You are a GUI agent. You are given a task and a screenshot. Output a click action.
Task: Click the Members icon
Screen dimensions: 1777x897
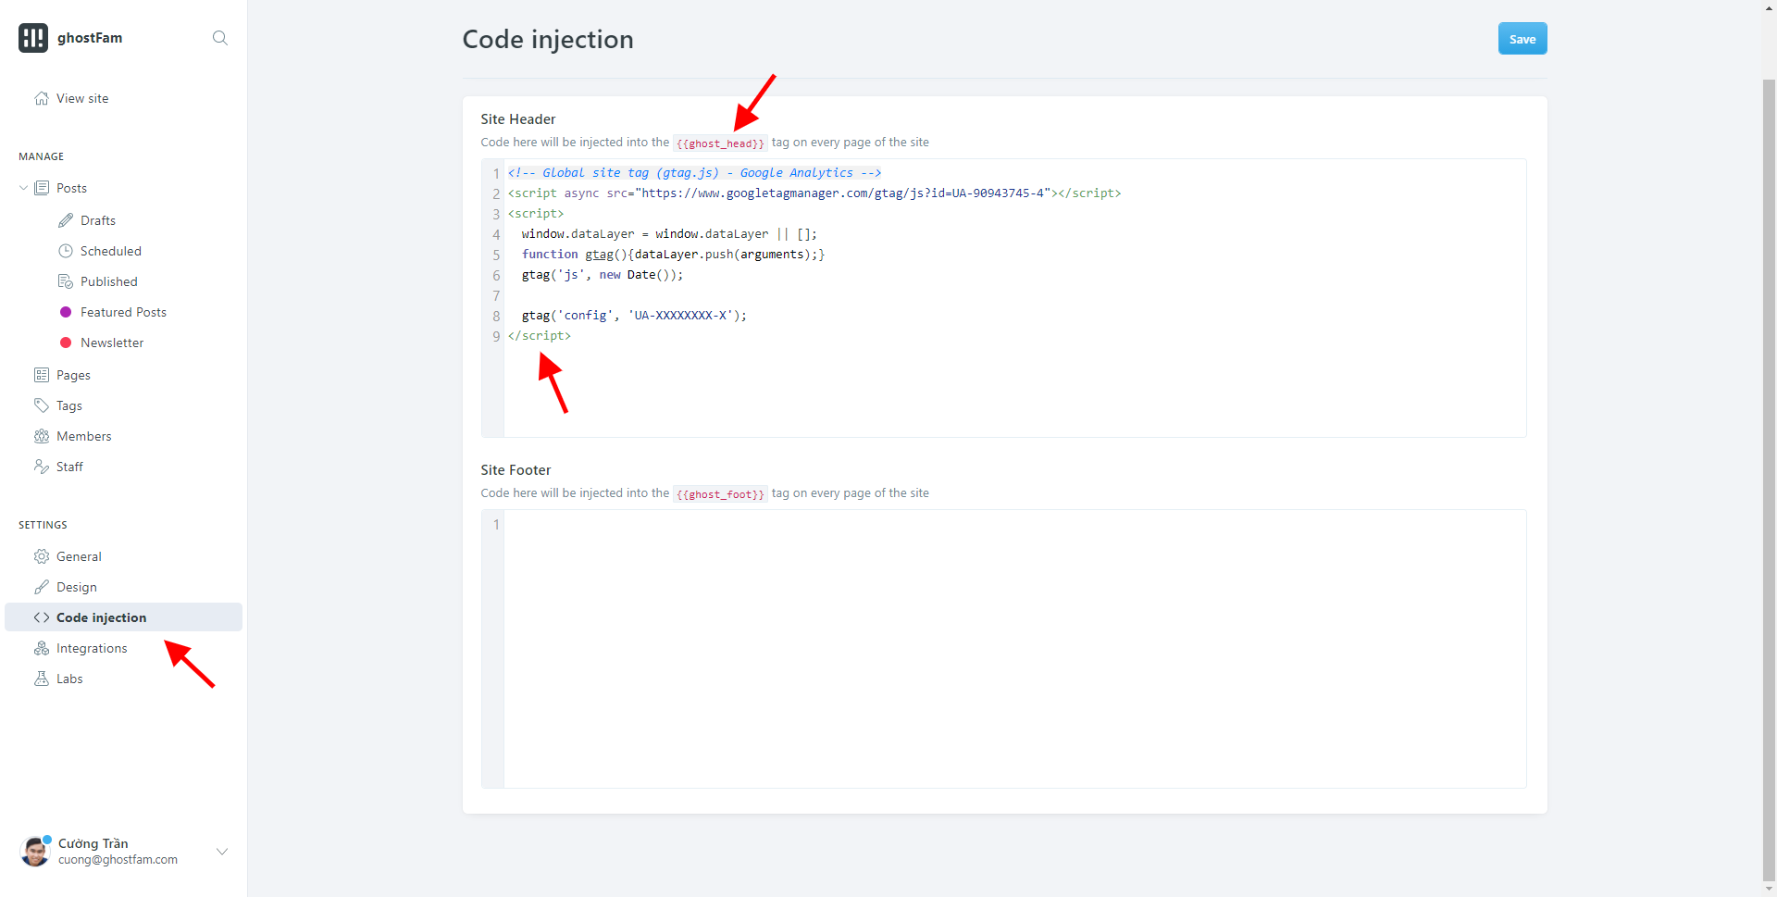tap(42, 436)
